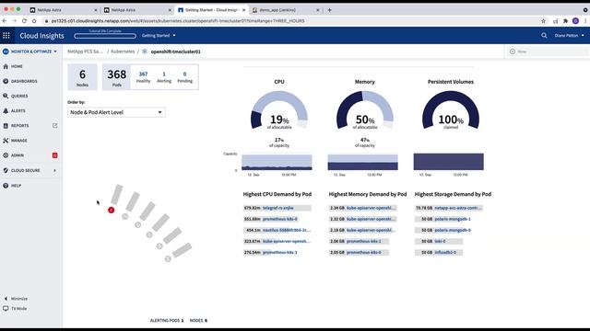
Task: Close the demo_app Jenkins tab
Action: click(x=318, y=10)
